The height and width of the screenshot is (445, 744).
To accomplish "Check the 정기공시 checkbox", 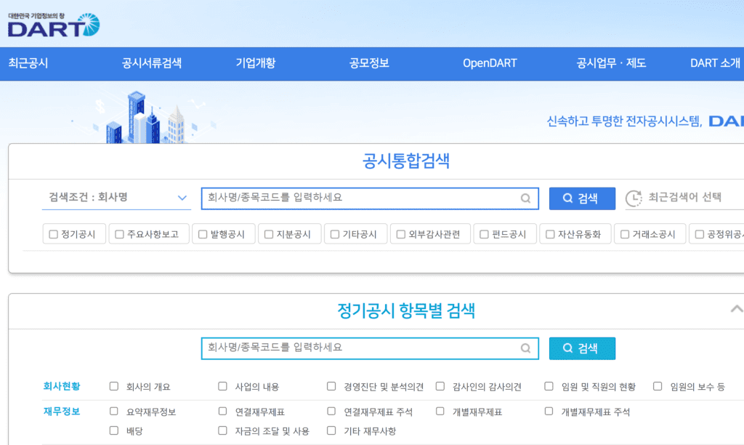I will (52, 233).
